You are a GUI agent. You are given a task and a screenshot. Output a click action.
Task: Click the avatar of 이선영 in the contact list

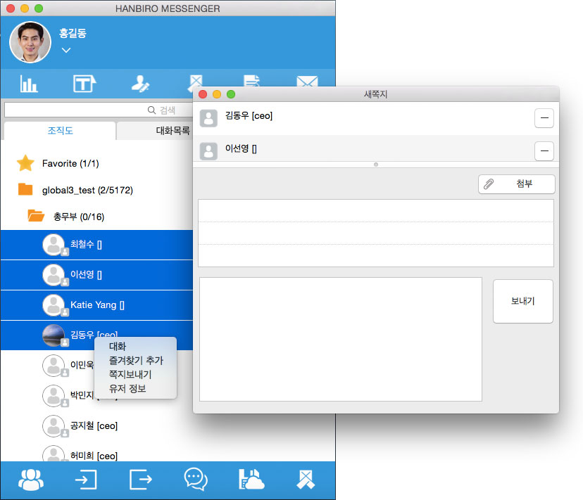tap(54, 275)
